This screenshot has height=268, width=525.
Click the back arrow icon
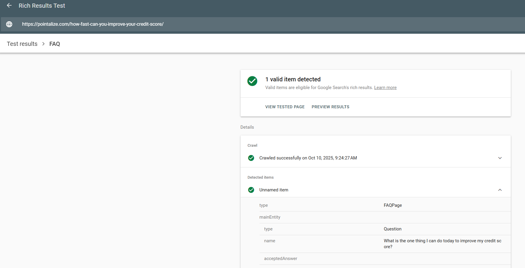click(x=9, y=6)
